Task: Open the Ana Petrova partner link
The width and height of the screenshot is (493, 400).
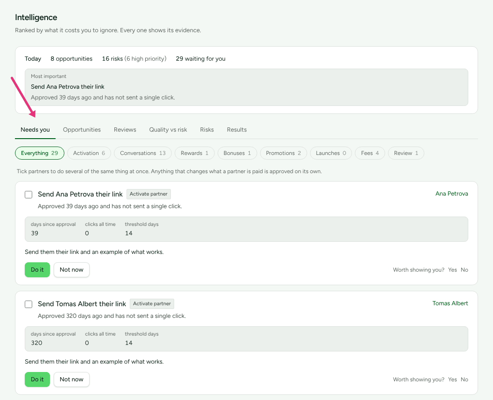Action: point(451,194)
